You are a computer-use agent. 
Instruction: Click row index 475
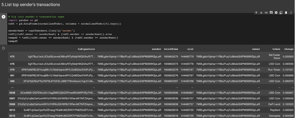pos(12,57)
